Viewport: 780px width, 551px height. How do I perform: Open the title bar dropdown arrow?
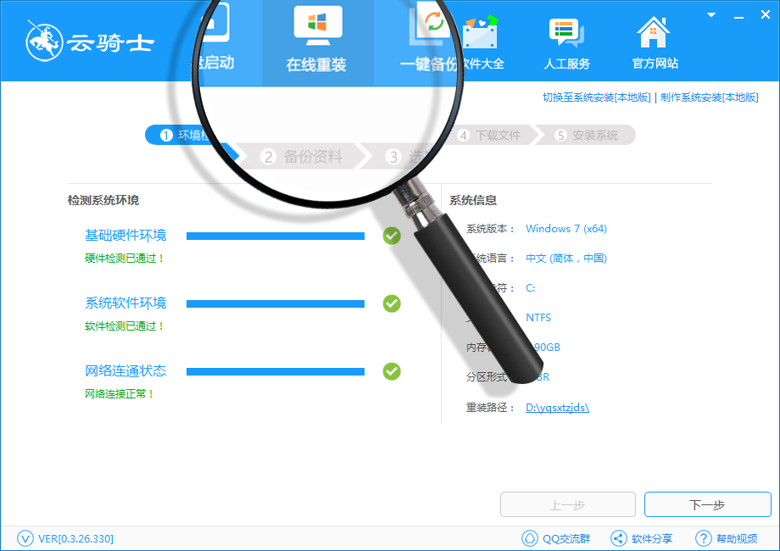710,14
